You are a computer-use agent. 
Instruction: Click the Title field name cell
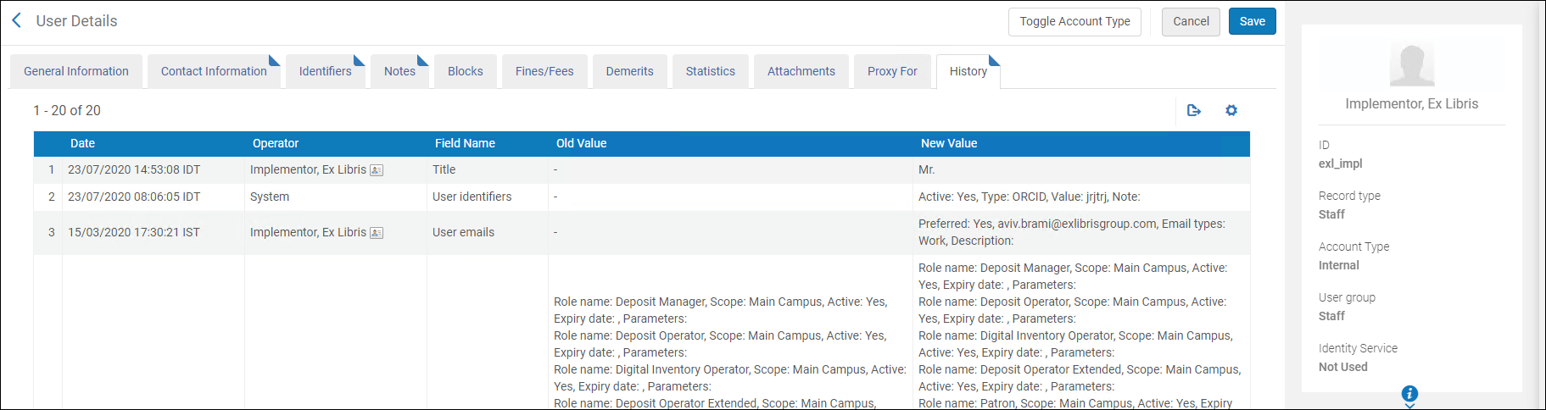(x=444, y=169)
